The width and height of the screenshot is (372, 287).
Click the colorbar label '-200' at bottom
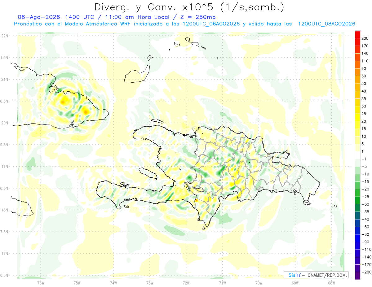pos(366,272)
